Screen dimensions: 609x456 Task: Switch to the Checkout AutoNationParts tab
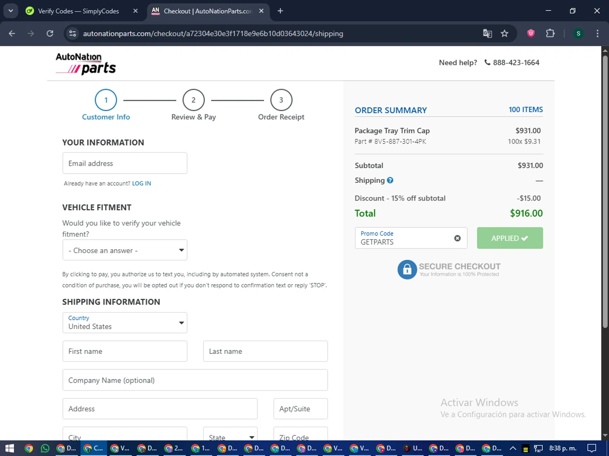pos(207,11)
